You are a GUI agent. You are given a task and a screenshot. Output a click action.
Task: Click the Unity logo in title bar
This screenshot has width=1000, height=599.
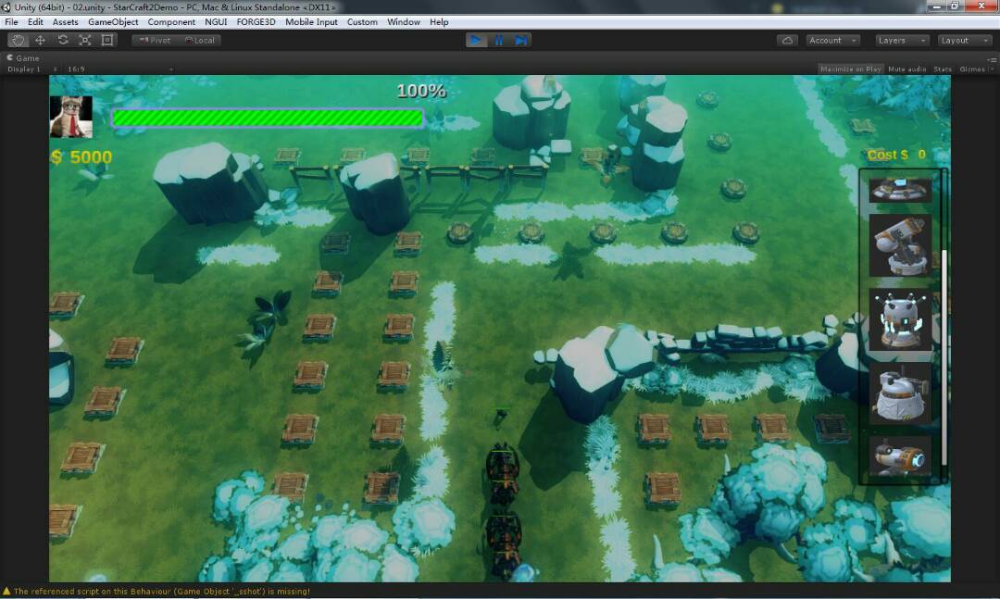6,7
